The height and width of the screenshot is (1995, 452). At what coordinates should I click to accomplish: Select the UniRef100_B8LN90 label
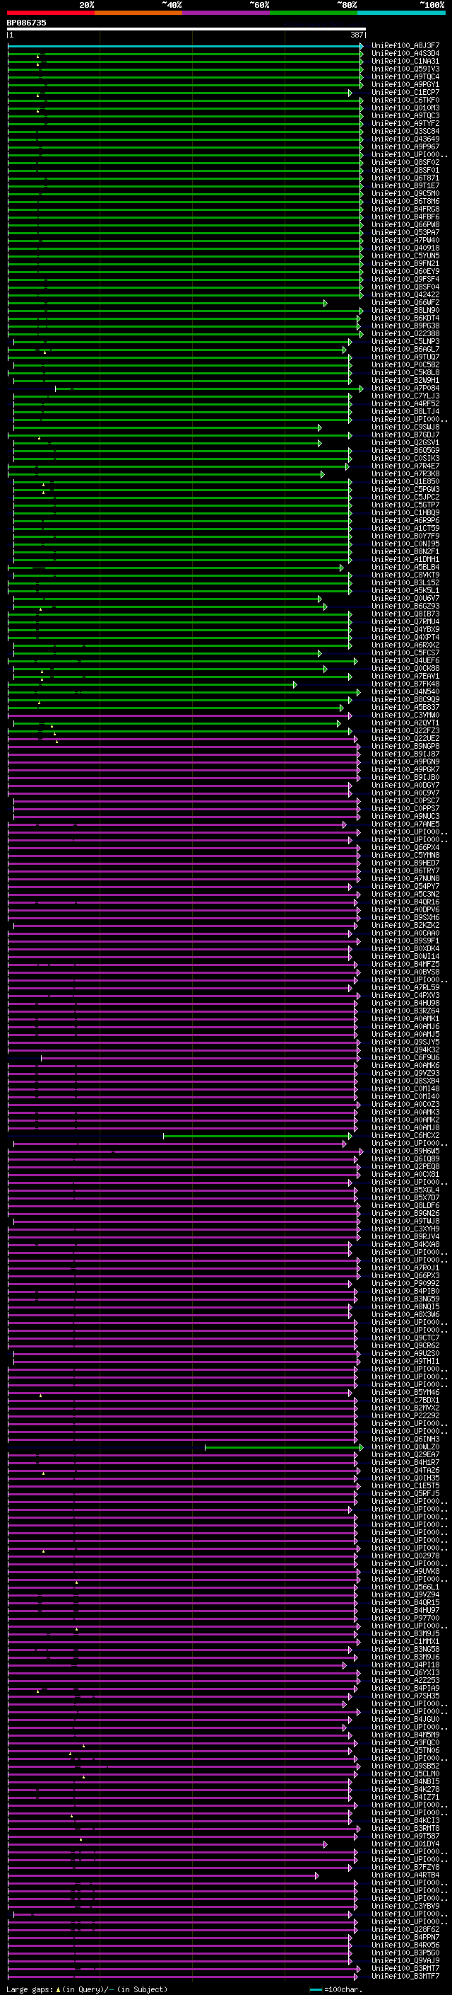405,311
